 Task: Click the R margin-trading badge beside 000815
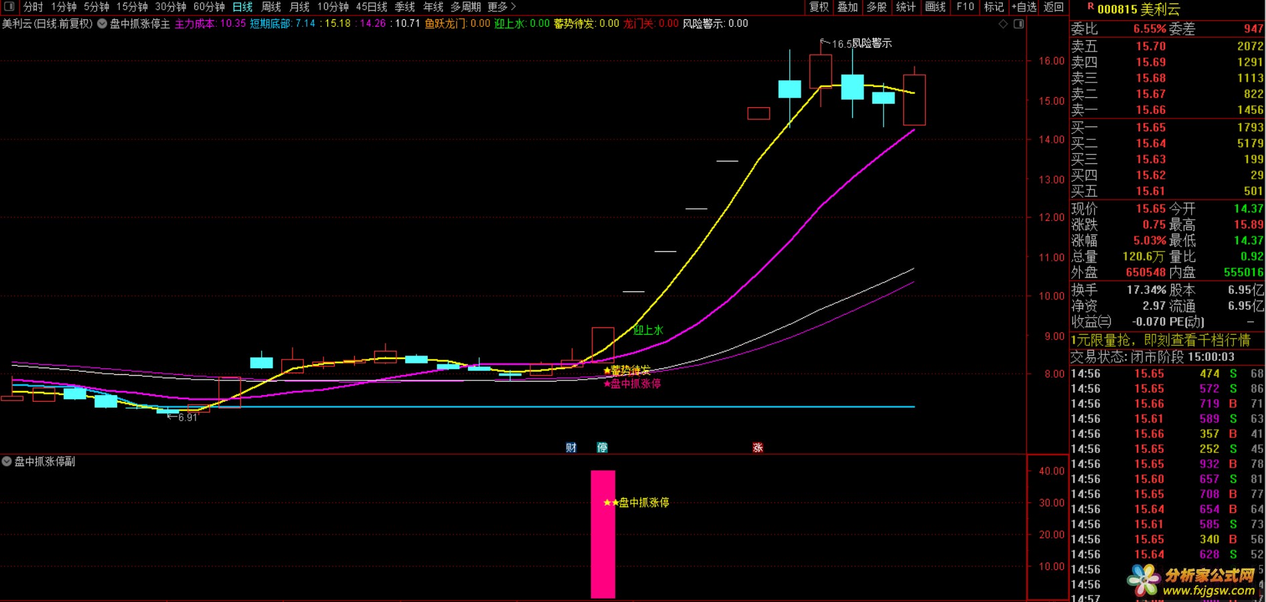(x=1091, y=7)
